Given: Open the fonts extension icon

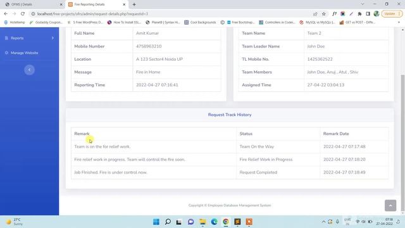Looking at the screenshot, I should [335, 14].
